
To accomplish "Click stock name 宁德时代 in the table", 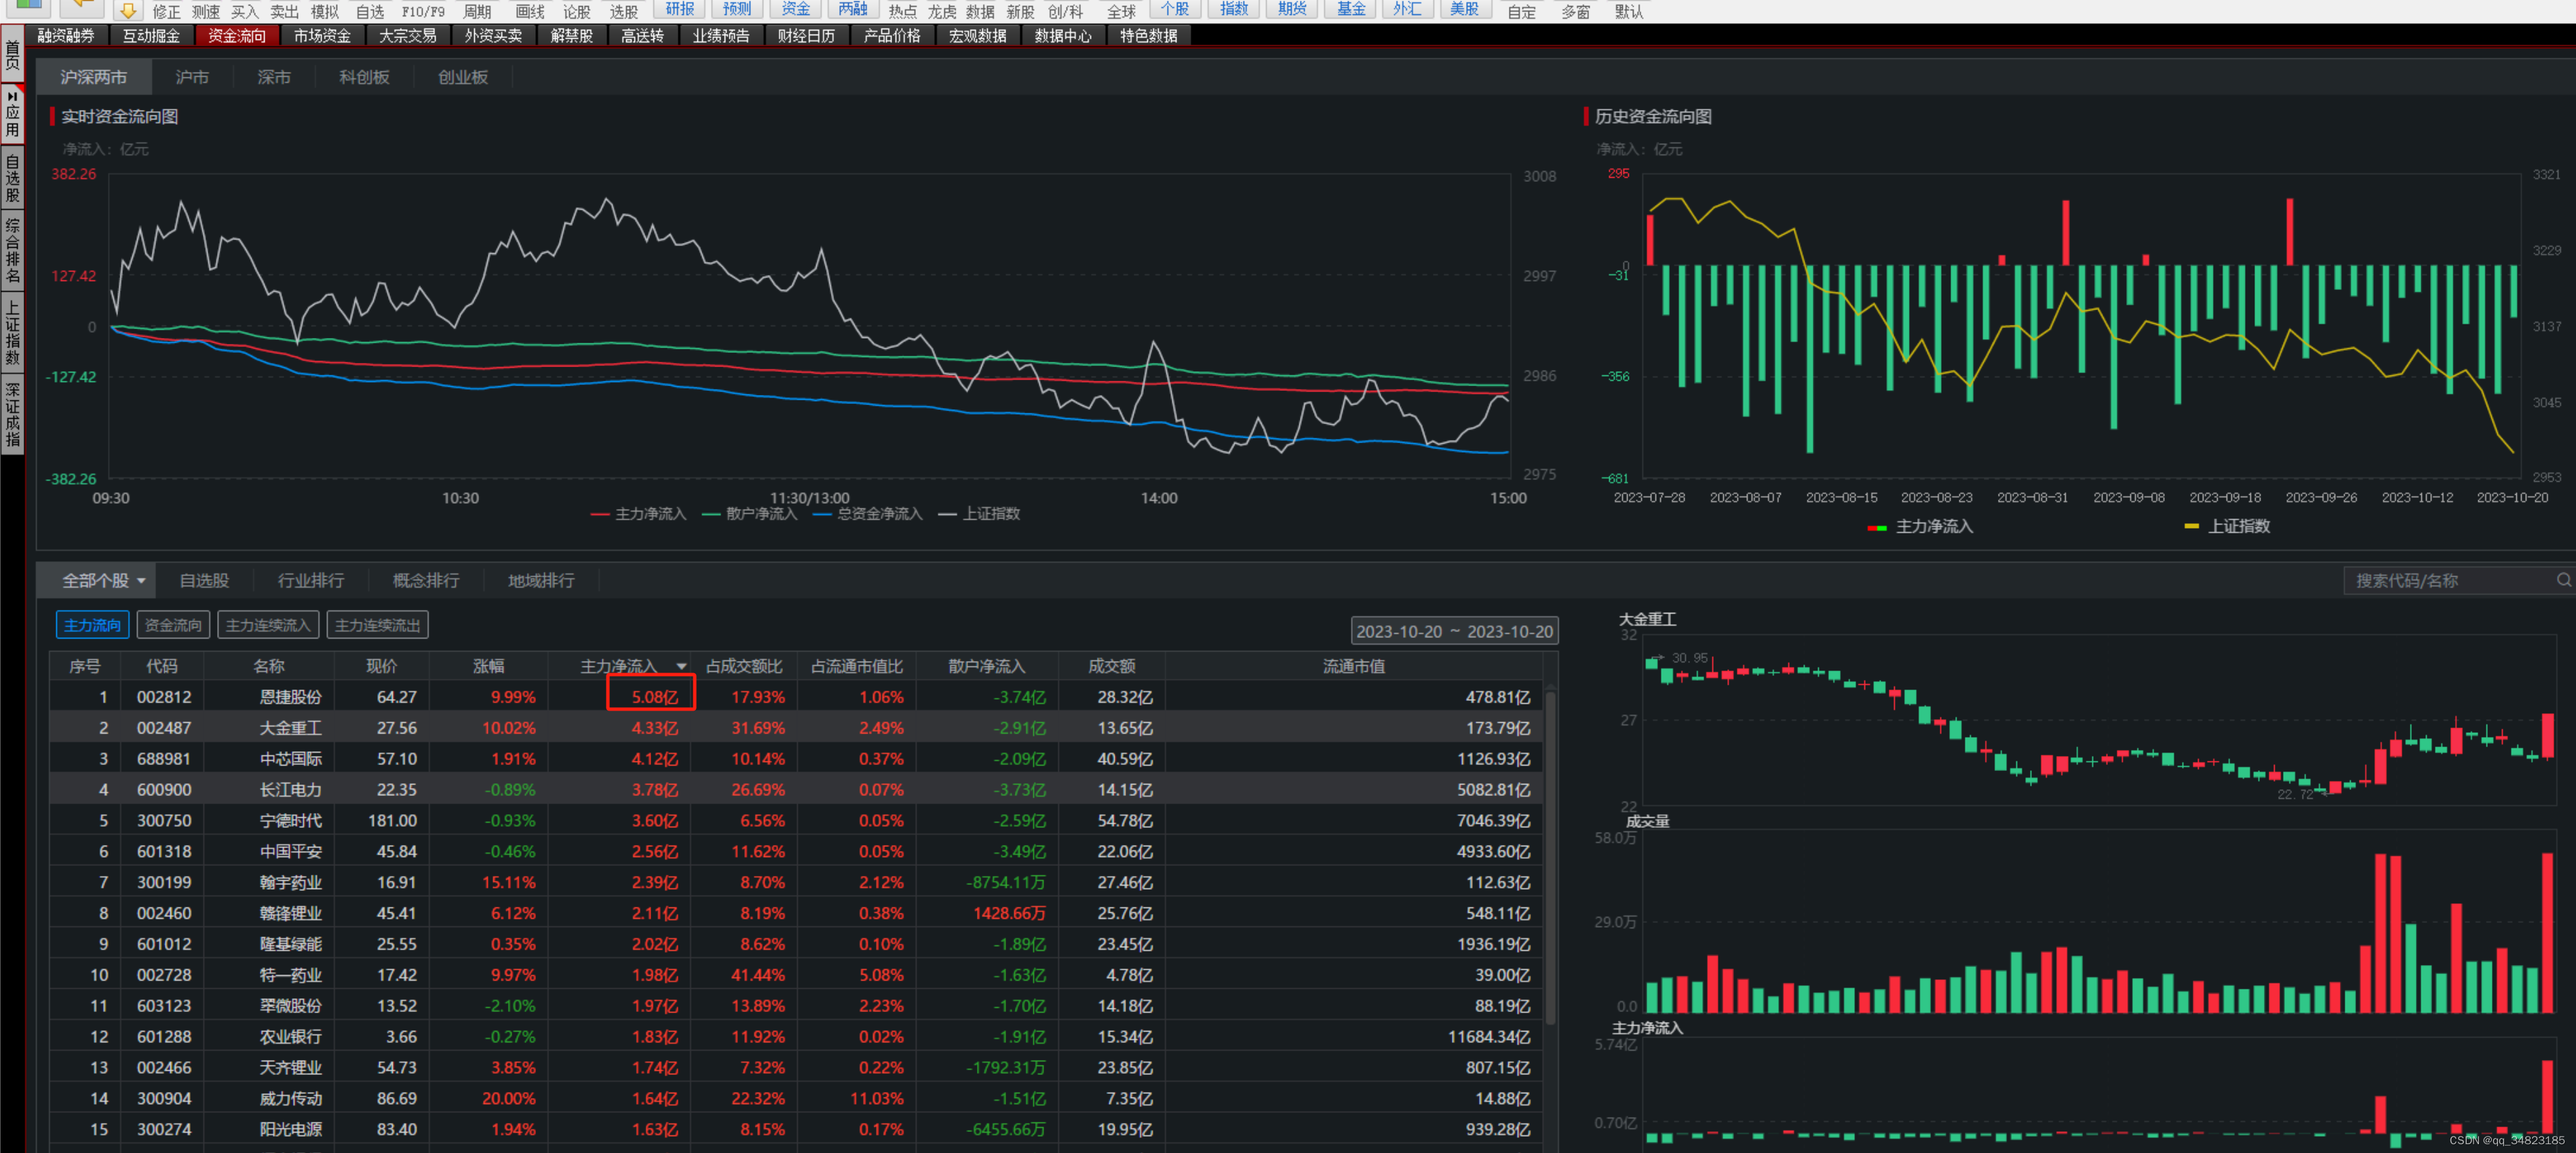I will [290, 820].
